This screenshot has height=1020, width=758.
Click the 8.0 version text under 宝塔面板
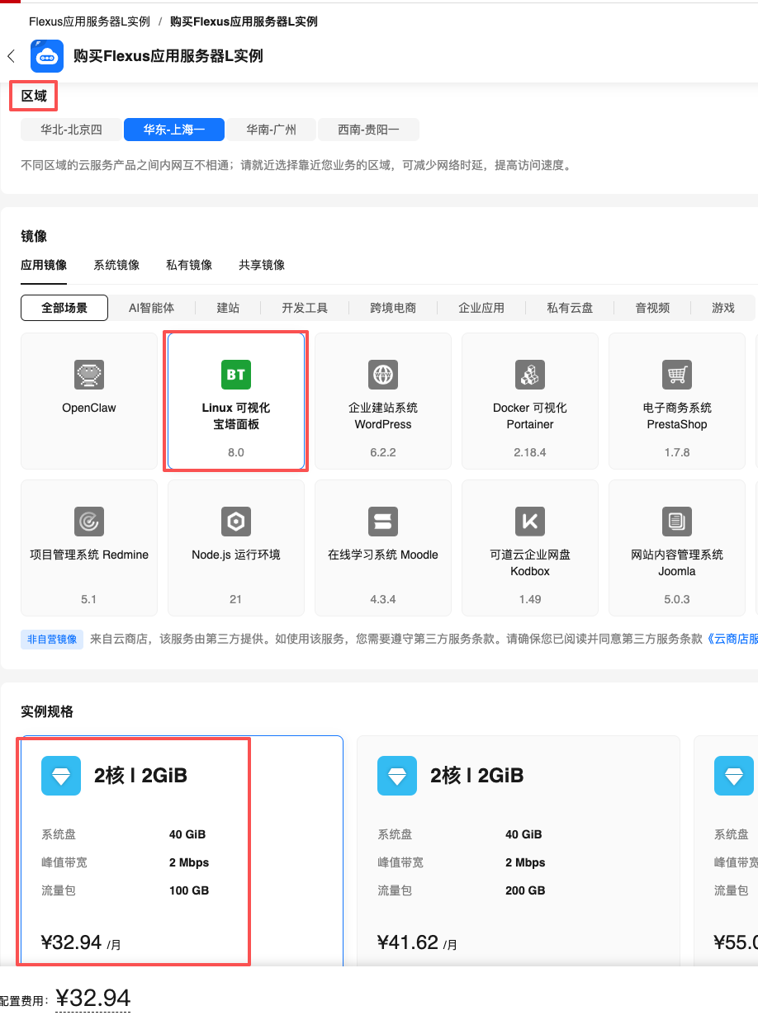point(236,452)
